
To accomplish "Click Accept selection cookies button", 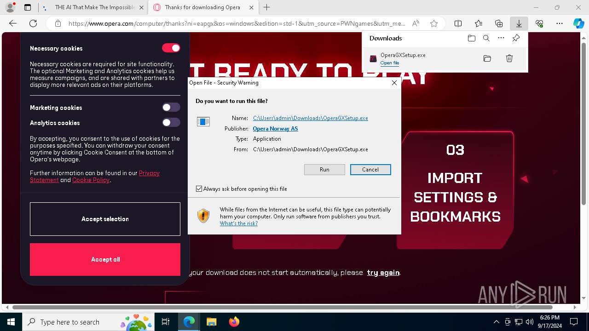I will click(105, 219).
